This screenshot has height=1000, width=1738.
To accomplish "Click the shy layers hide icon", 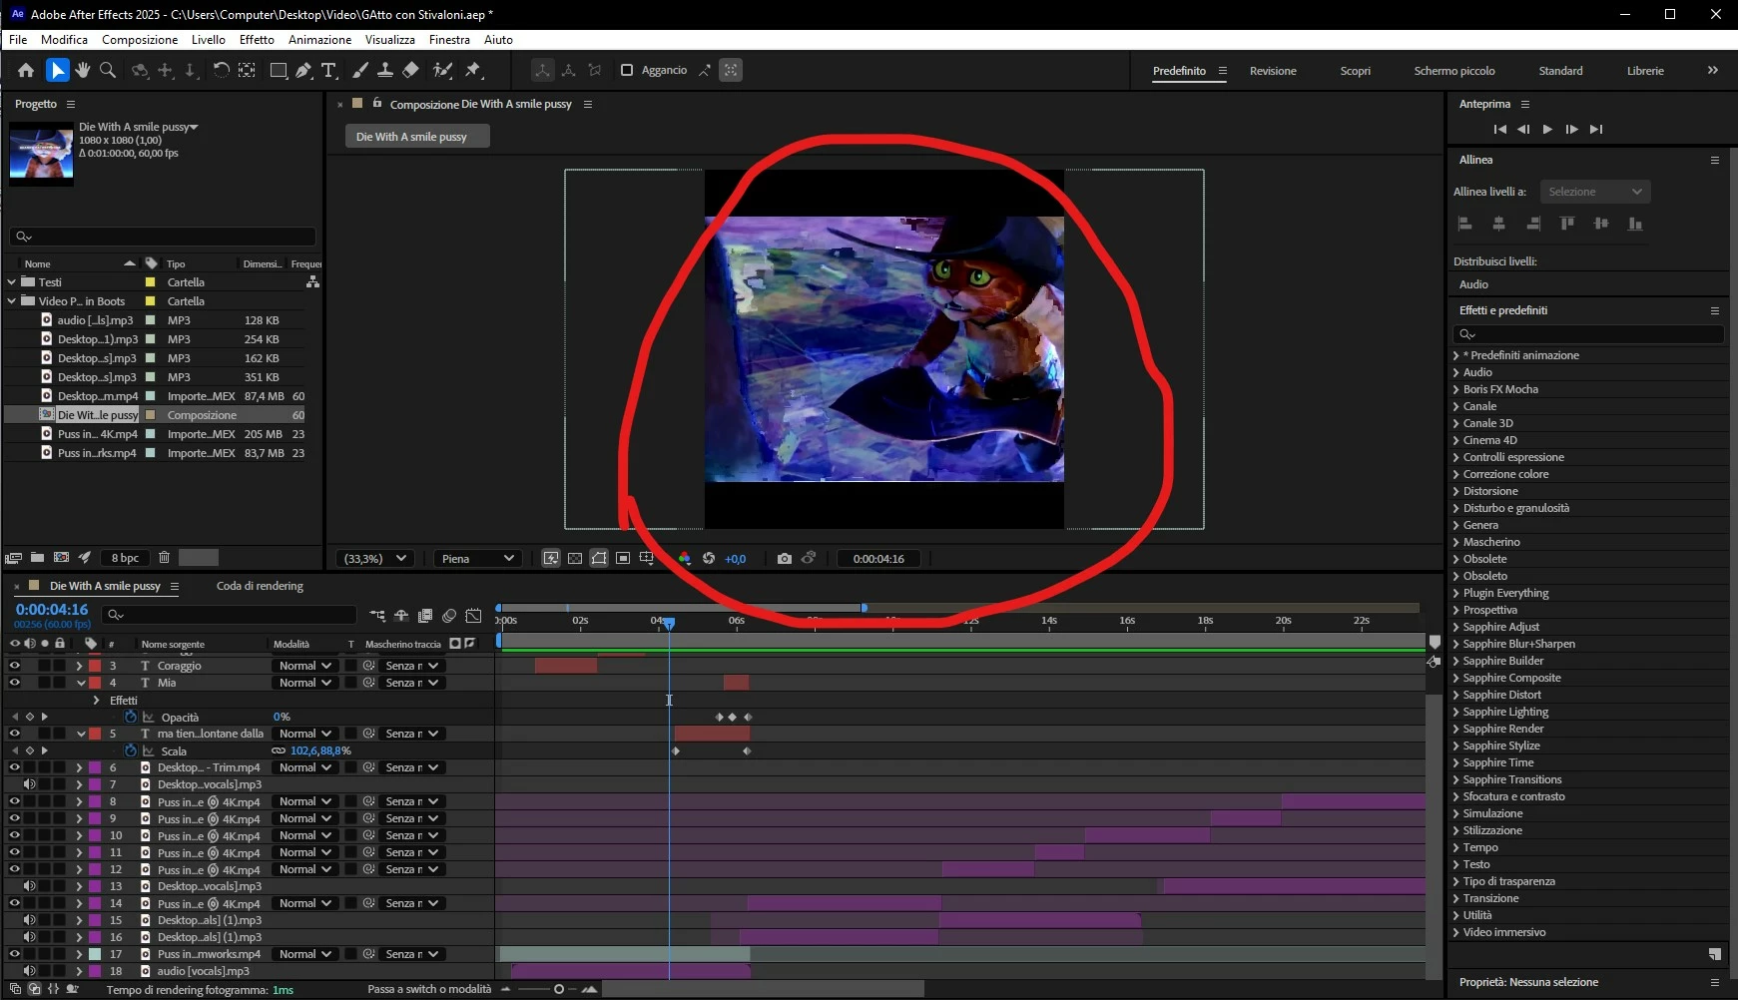I will pos(401,616).
